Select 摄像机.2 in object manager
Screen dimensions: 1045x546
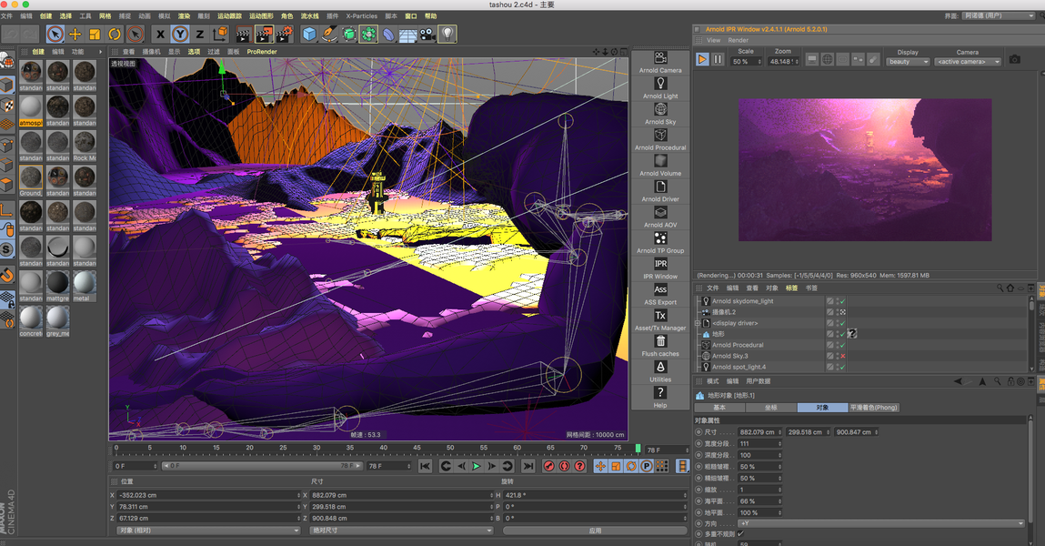coord(724,312)
